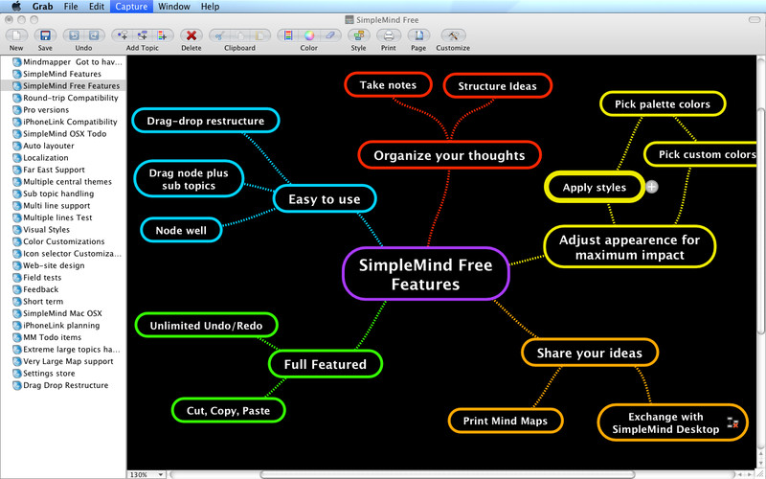Click the Copy icon in Clipboard group
766x479 pixels.
coord(240,35)
